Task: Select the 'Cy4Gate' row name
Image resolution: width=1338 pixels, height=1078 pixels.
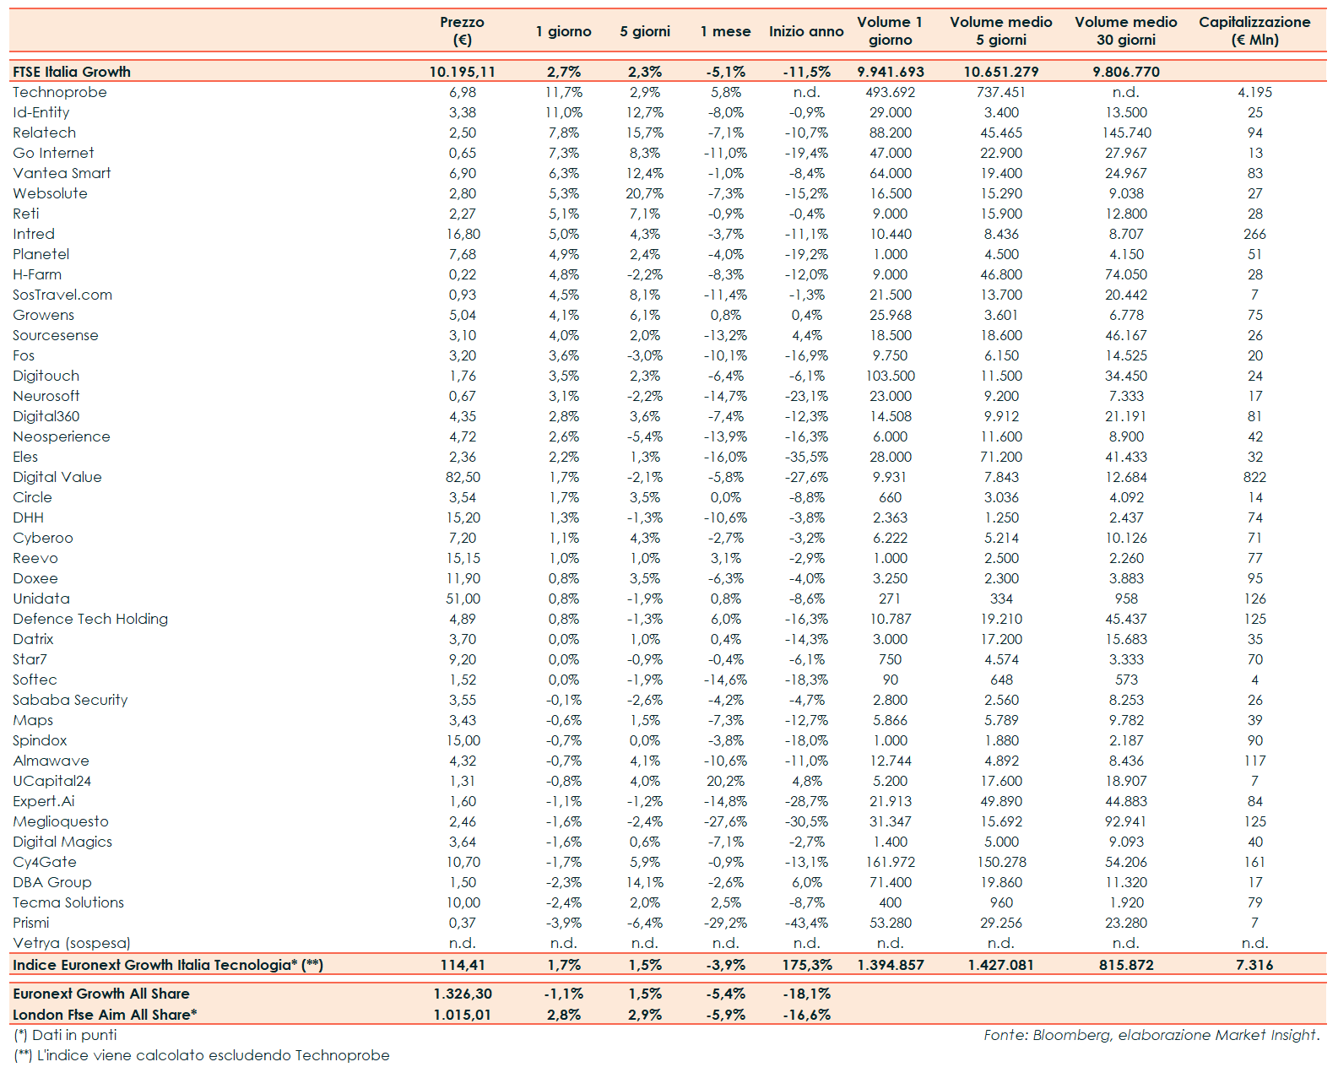Action: pos(45,862)
